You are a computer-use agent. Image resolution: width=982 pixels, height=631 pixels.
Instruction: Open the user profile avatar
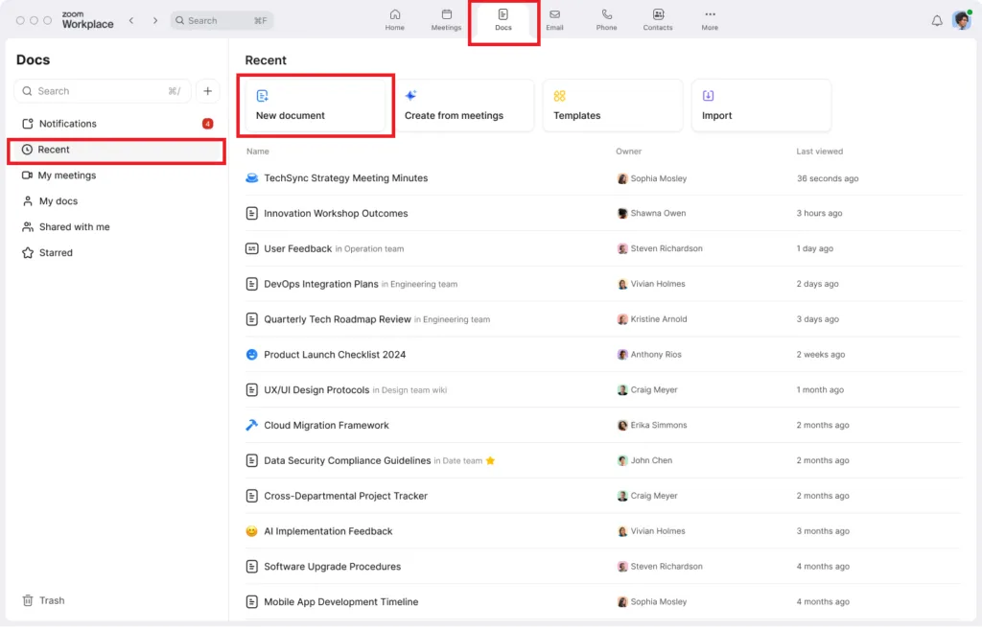(961, 20)
